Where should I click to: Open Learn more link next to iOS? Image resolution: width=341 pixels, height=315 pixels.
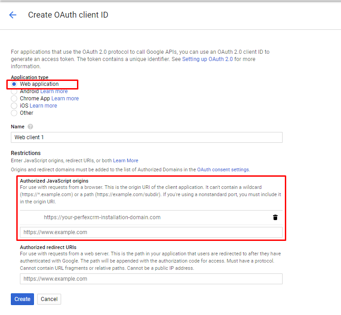[43, 105]
